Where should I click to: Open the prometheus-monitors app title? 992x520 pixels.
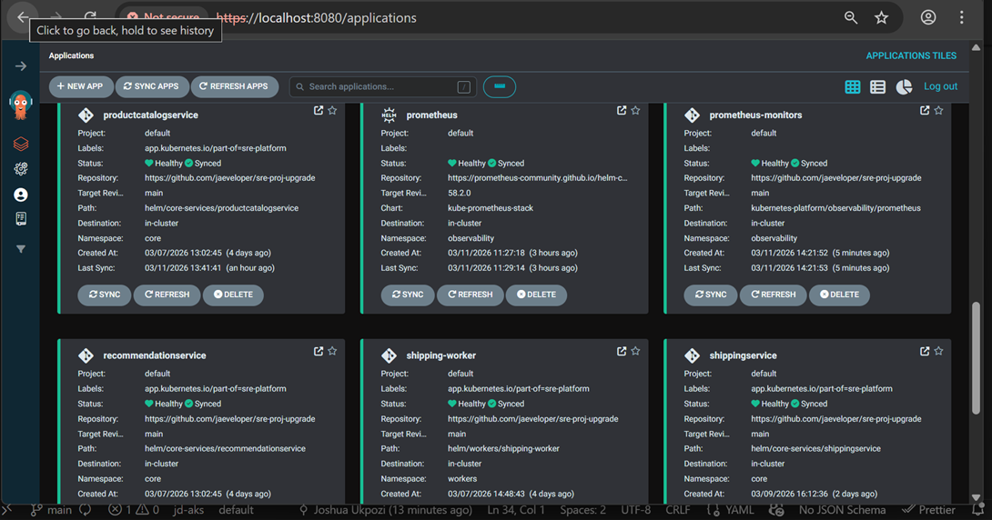pos(755,115)
